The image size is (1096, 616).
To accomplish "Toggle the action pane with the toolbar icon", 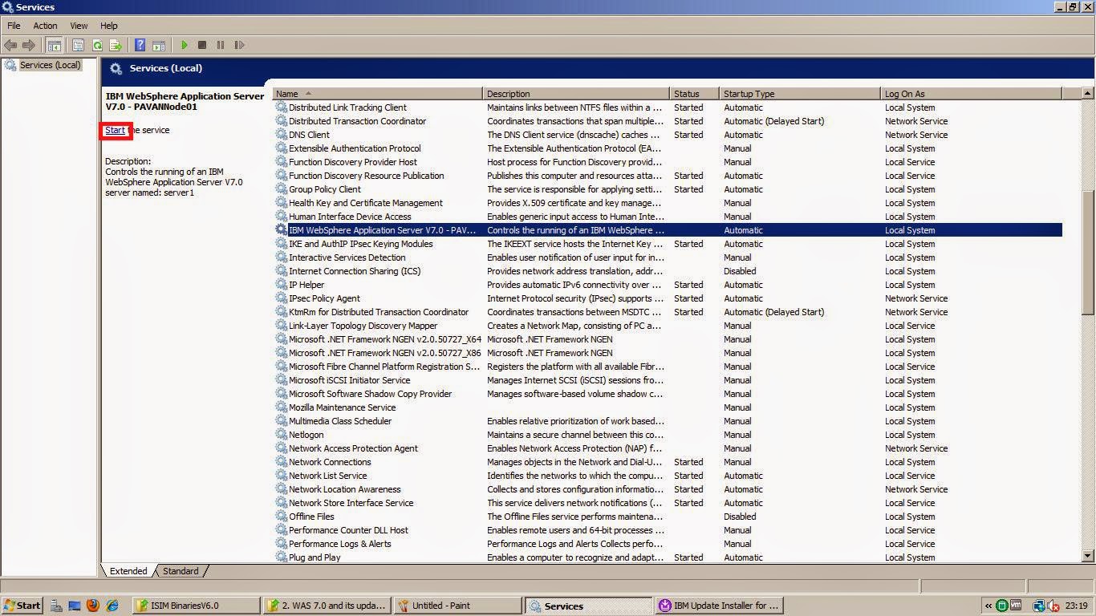I will tap(158, 45).
